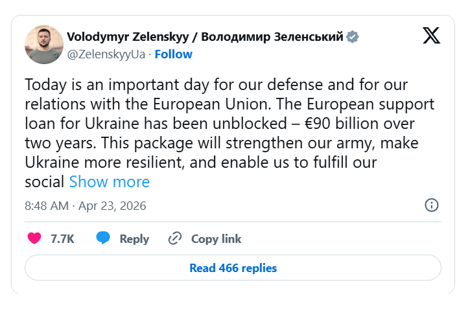Image resolution: width=468 pixels, height=309 pixels.
Task: Click the Reply text label
Action: click(x=134, y=238)
